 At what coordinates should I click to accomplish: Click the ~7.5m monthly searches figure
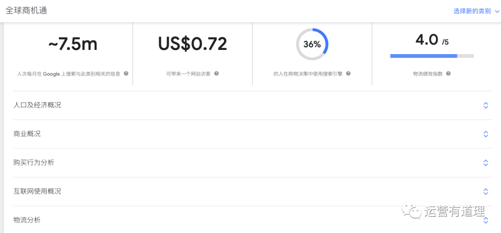click(x=73, y=44)
